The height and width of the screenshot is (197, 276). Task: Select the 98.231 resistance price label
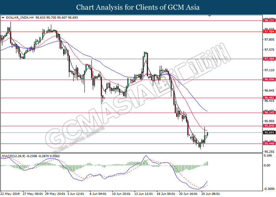coord(269,20)
